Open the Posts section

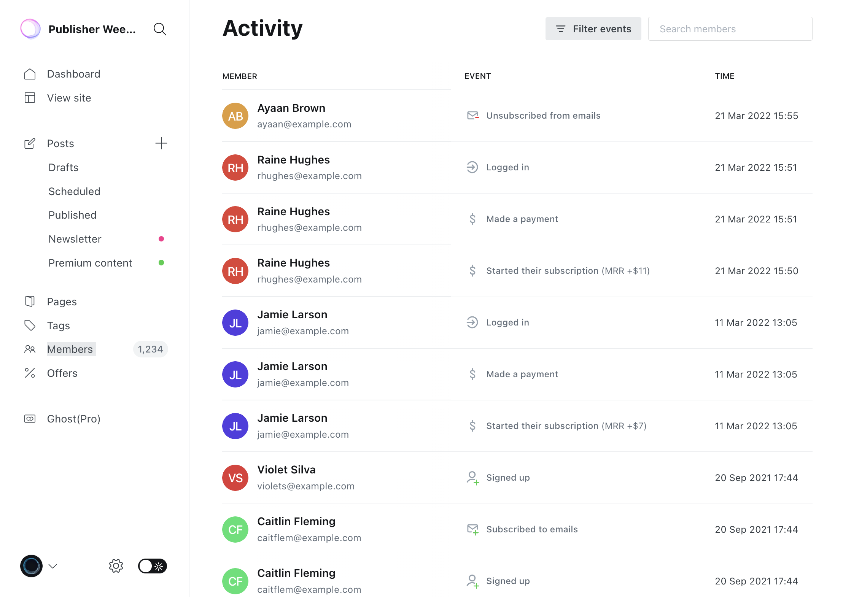click(x=60, y=143)
